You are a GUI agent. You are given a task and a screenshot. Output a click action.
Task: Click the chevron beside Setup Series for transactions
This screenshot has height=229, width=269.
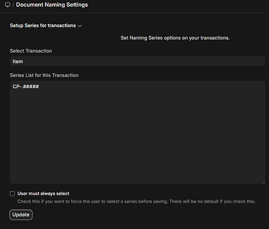[x=80, y=26]
